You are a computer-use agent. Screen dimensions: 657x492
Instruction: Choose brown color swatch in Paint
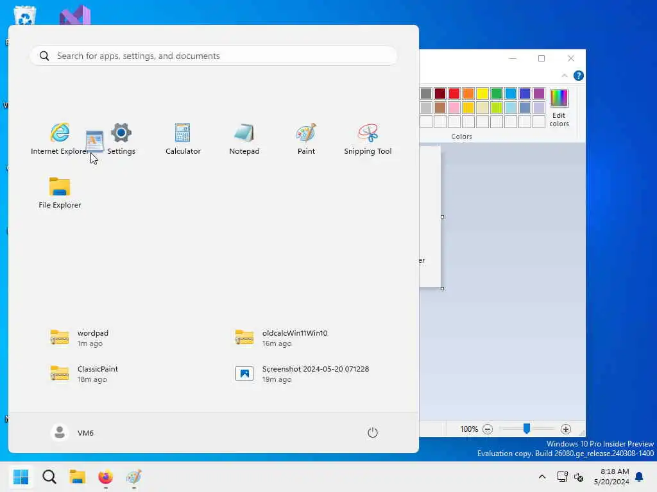click(440, 108)
